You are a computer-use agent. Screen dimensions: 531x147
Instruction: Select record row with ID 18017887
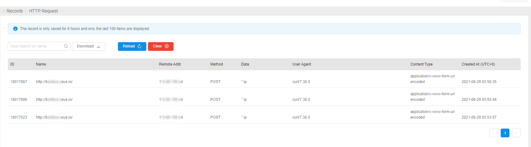tap(19, 82)
